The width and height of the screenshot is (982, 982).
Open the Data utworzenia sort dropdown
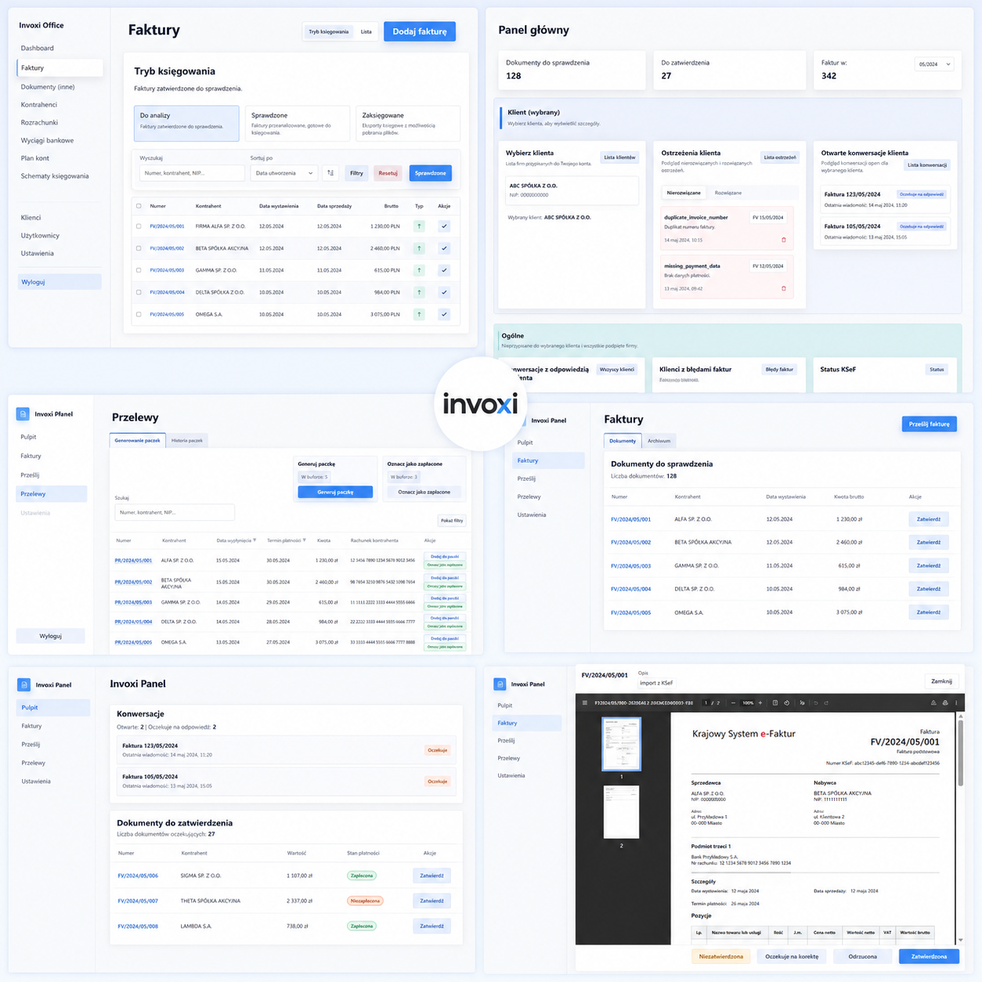pyautogui.click(x=284, y=173)
